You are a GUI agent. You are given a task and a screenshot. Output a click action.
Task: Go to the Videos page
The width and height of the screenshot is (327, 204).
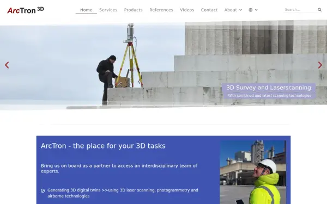tap(187, 10)
